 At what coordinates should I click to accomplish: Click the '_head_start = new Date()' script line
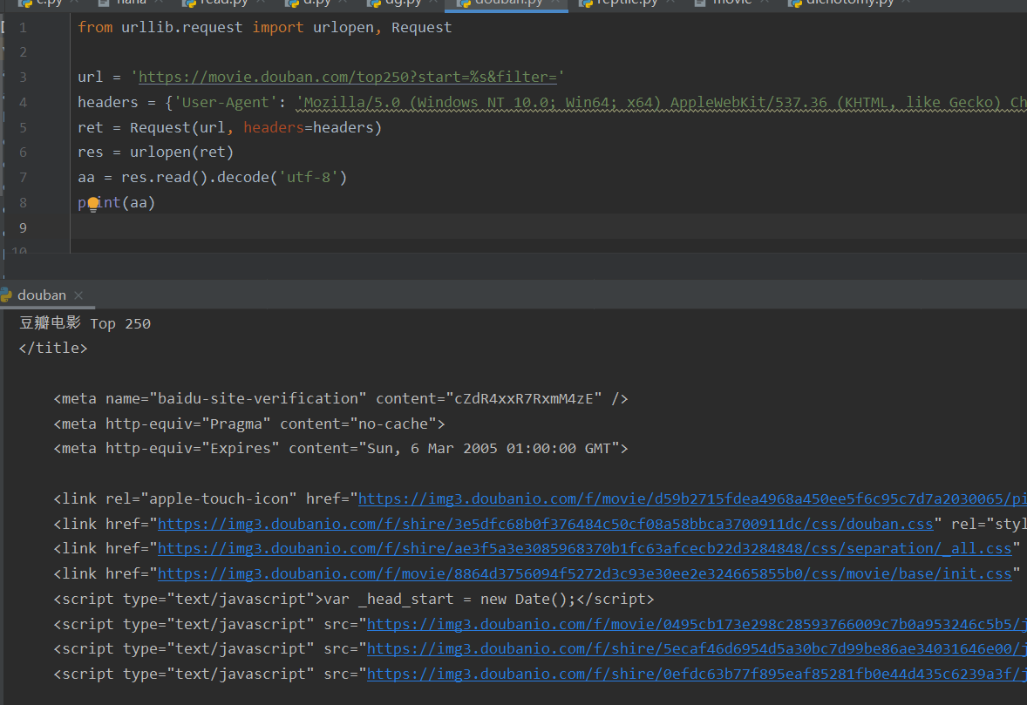(354, 599)
